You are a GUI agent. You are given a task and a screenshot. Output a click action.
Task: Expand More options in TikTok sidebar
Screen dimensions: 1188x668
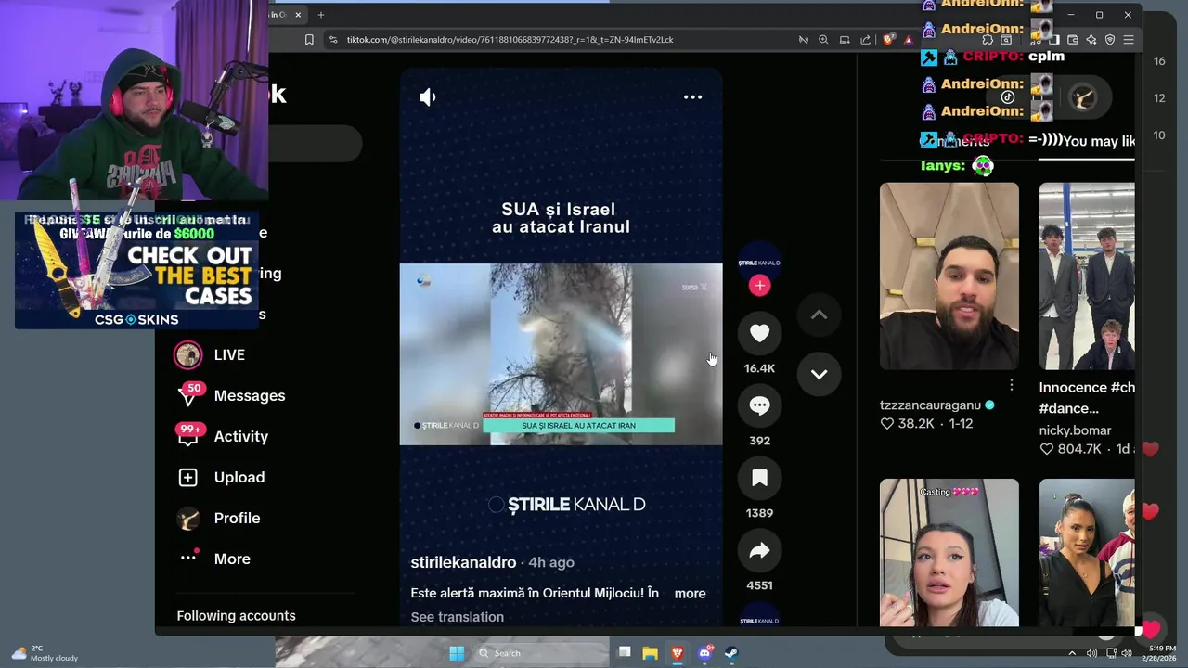click(232, 559)
